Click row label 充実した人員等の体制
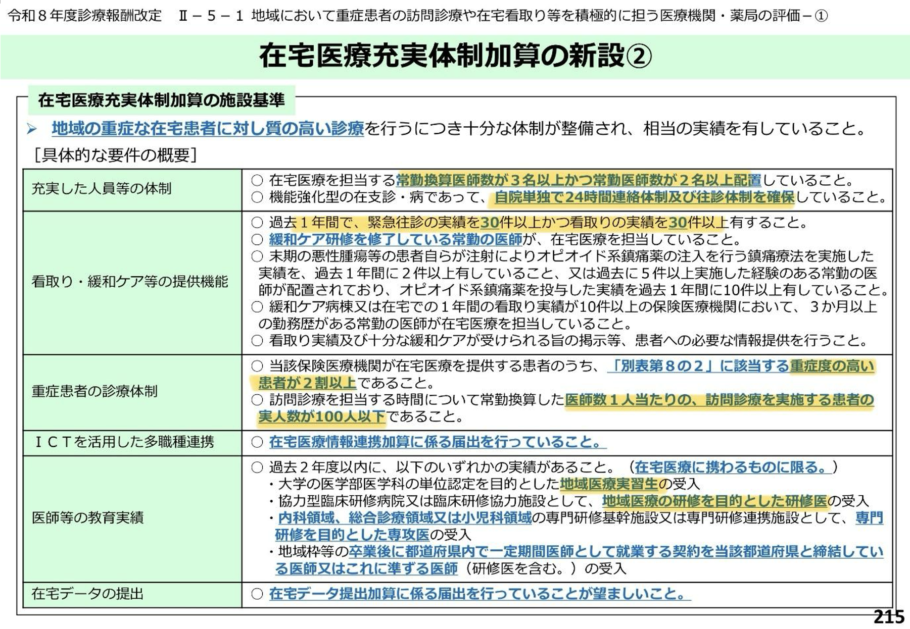910x629 pixels. coord(102,189)
